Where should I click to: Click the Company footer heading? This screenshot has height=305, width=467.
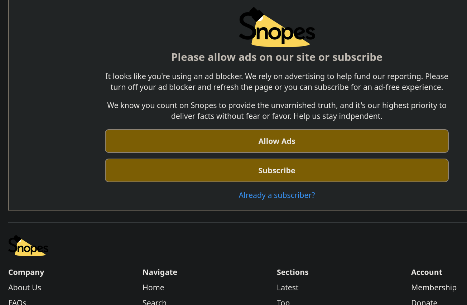pyautogui.click(x=26, y=272)
